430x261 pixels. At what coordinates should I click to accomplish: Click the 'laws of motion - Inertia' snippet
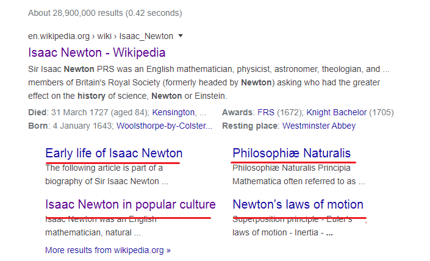(x=282, y=232)
